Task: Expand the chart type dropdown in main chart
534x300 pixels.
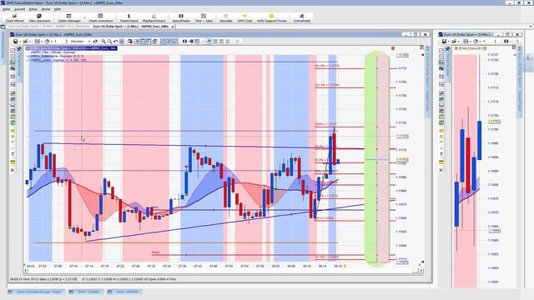Action: (x=42, y=41)
